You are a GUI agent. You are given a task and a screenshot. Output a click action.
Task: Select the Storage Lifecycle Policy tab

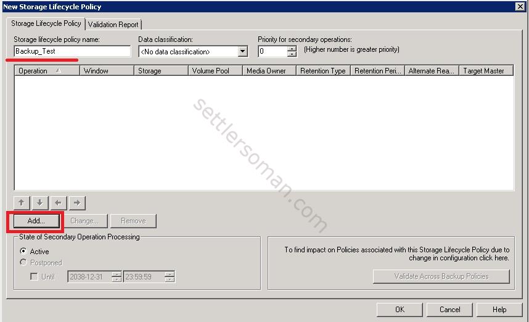(46, 23)
